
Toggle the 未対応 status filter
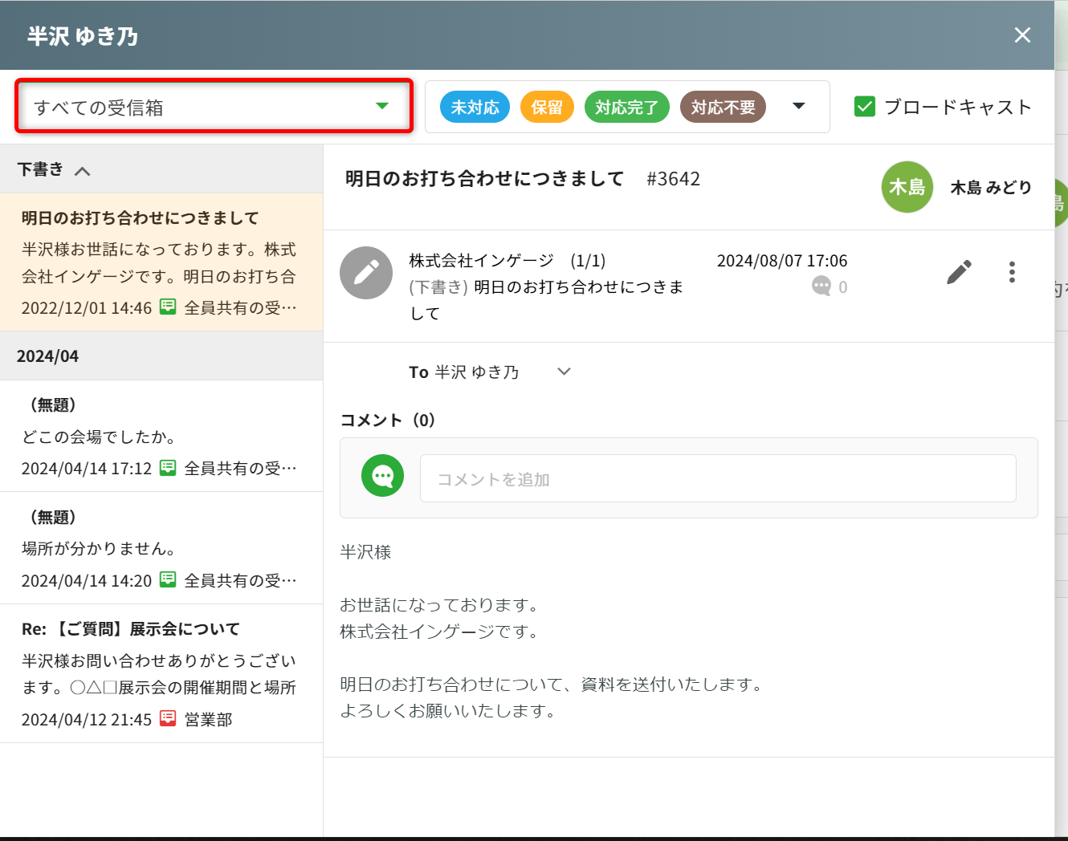point(475,107)
